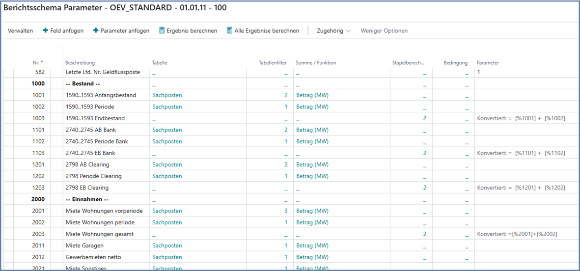Click the calculator icon for Ergebnis berechnen

click(x=162, y=30)
